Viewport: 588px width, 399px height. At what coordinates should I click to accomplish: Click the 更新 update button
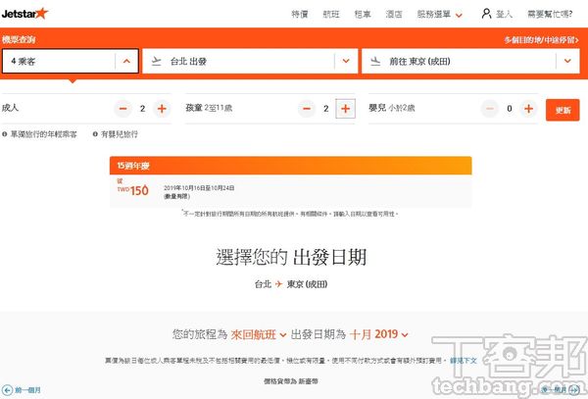(563, 110)
